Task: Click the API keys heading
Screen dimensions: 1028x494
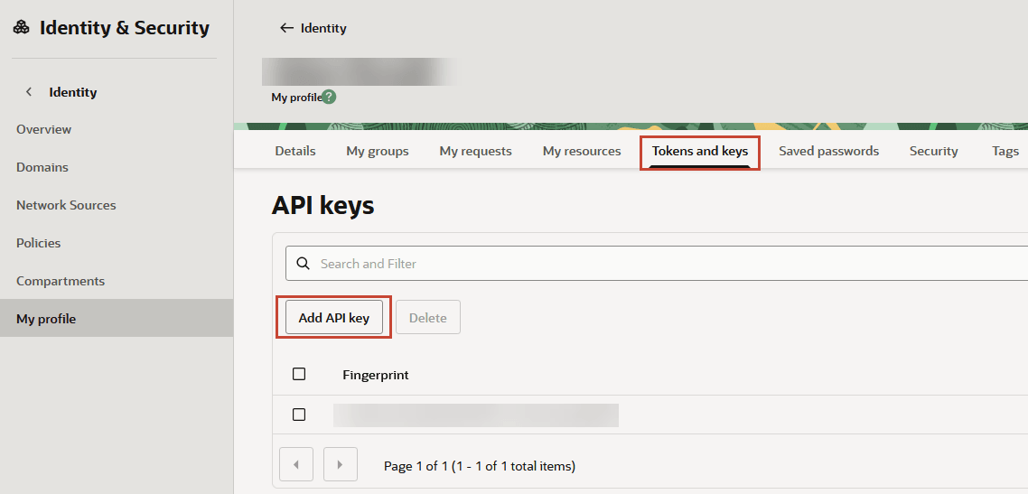Action: coord(322,206)
